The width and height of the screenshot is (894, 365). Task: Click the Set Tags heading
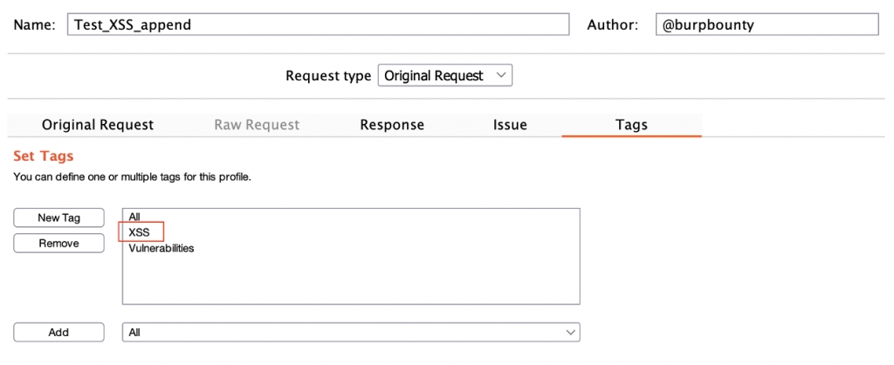[44, 156]
